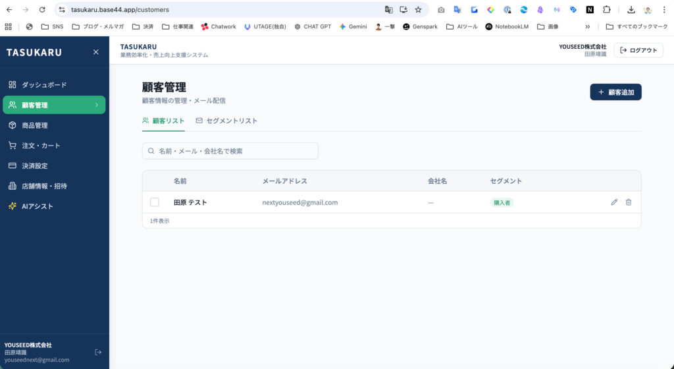Open ダッシュボード from the sidebar
The image size is (674, 369).
pos(43,85)
